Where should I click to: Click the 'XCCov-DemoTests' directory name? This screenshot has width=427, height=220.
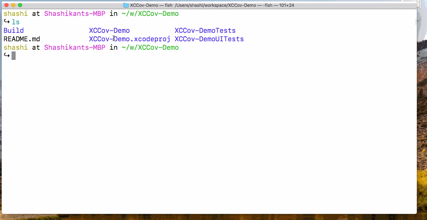205,30
